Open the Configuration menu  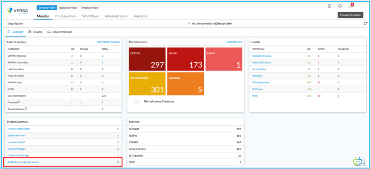click(66, 16)
